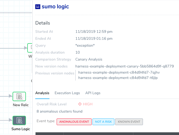Click the Started At label

tap(44, 31)
